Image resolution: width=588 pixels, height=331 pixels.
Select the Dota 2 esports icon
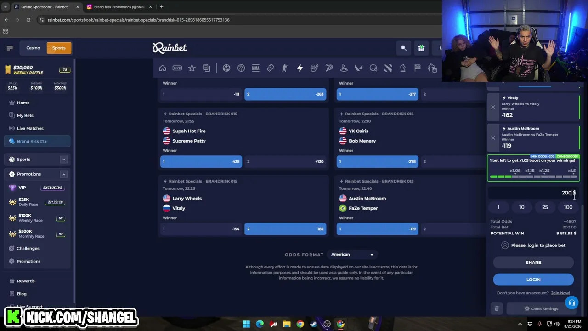click(x=388, y=68)
